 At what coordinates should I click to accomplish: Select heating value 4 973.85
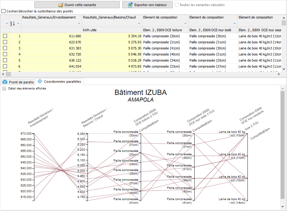point(112,66)
